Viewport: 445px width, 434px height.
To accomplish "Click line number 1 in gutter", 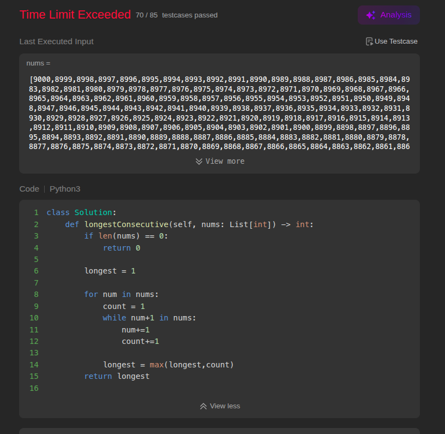I will [37, 212].
